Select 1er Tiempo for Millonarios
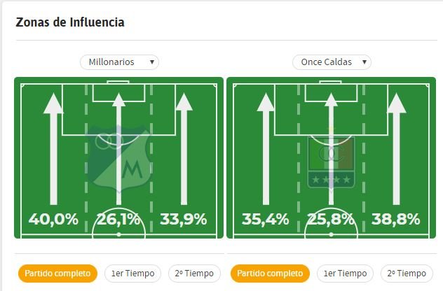 coord(132,274)
